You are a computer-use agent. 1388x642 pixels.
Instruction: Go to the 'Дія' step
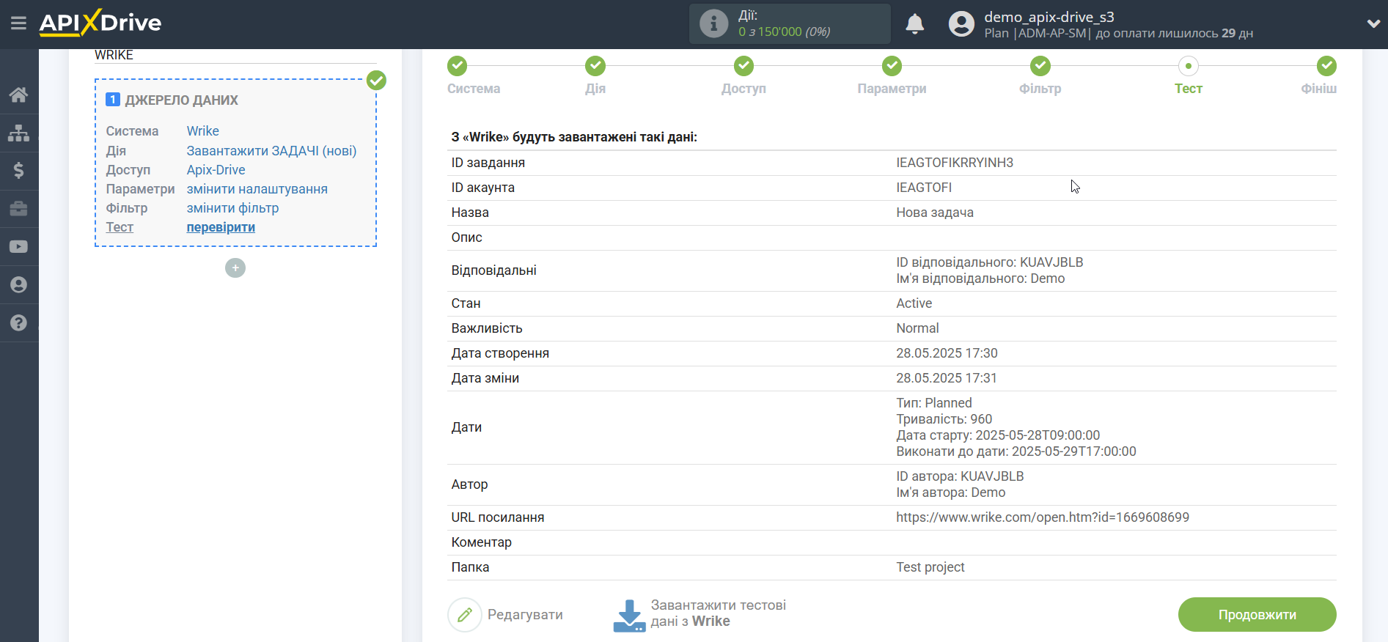pos(595,89)
